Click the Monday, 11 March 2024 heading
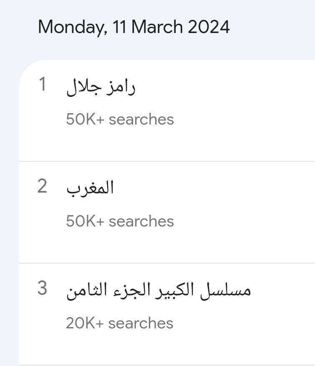Viewport: 315px width, 366px height. pos(134,27)
